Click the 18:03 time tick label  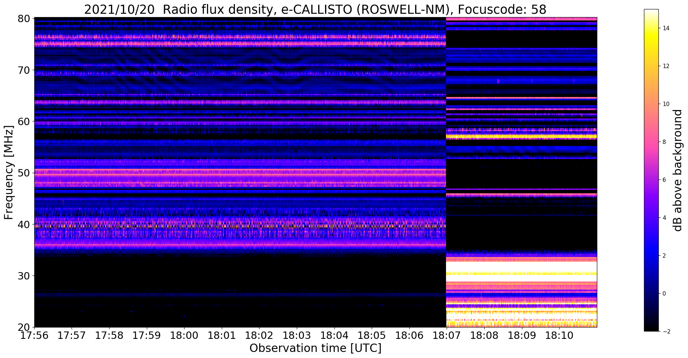(x=297, y=336)
